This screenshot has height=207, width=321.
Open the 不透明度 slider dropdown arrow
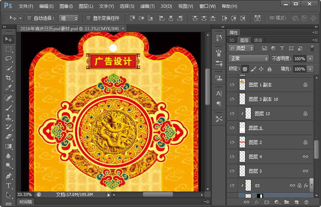[310, 59]
